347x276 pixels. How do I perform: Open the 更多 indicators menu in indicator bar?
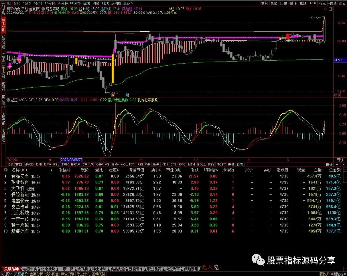(231, 165)
